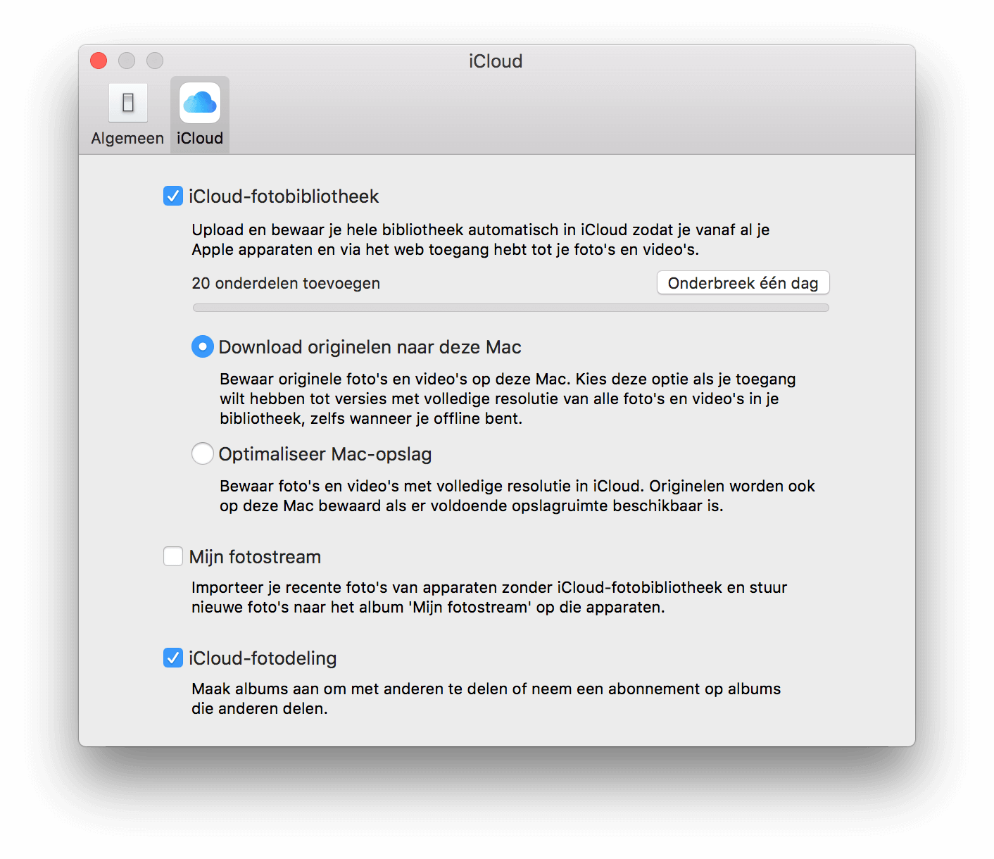Click the iCloud-fotobibliotheek label text

pos(284,196)
